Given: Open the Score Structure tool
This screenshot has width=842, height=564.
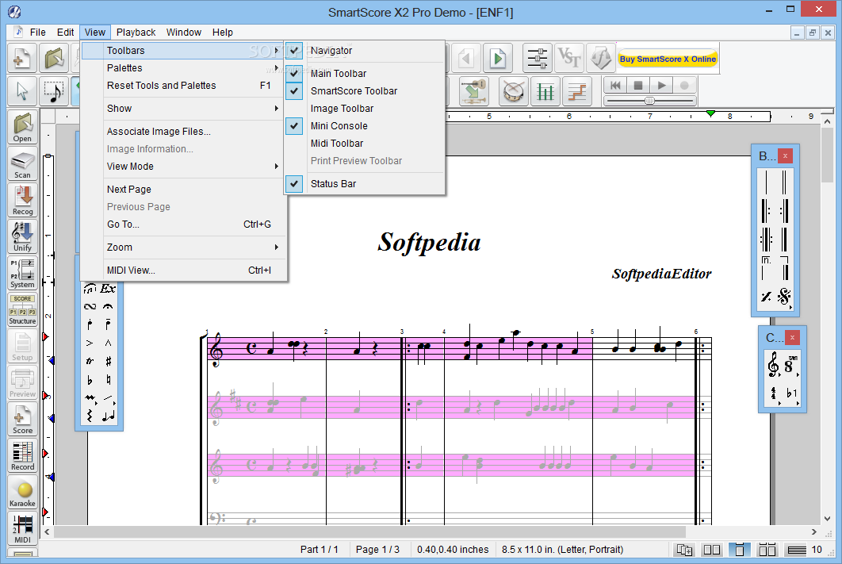Looking at the screenshot, I should pos(22,310).
